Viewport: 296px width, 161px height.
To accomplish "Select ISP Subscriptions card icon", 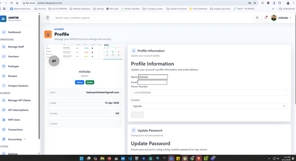I will 4,110.
